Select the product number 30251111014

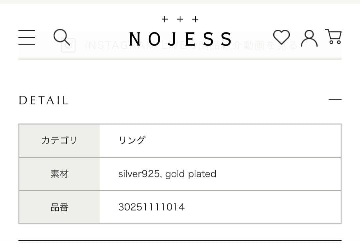tap(152, 207)
